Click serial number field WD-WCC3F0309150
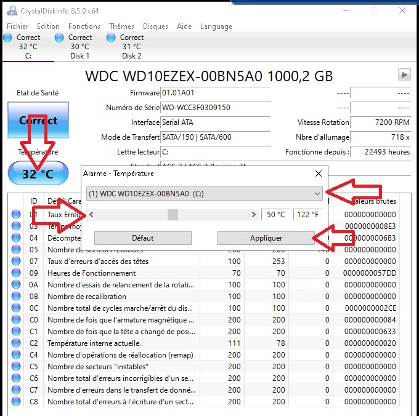Screen dimensions: 419x416 pyautogui.click(x=216, y=108)
